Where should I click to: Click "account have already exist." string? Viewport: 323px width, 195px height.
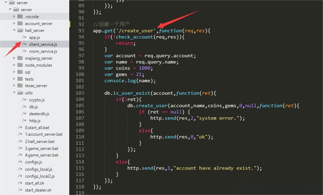(215, 168)
